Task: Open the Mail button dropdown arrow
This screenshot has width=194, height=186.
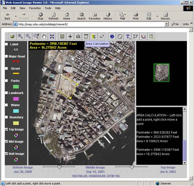Action: (125, 14)
